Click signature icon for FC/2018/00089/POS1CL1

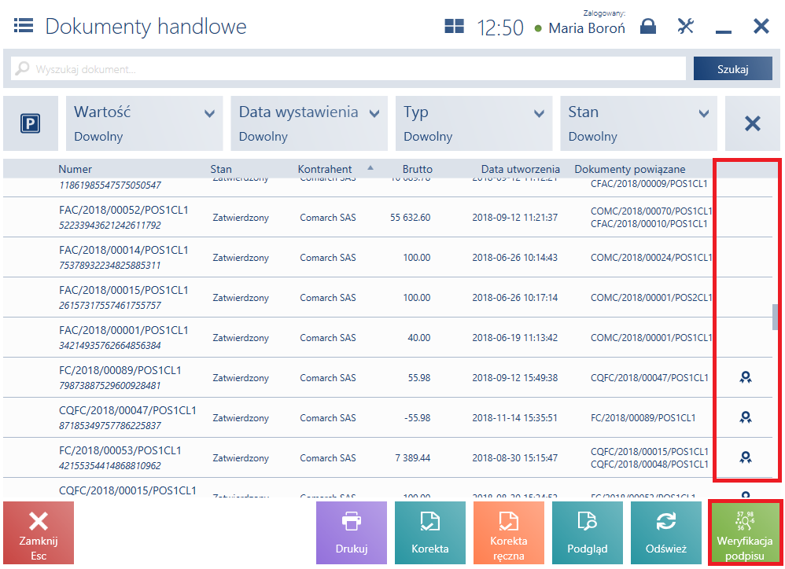(746, 377)
